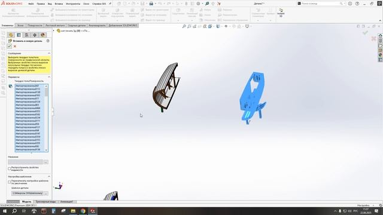This screenshot has height=215, width=383.
Task: Click the Windows Start button
Action: (x=5, y=211)
